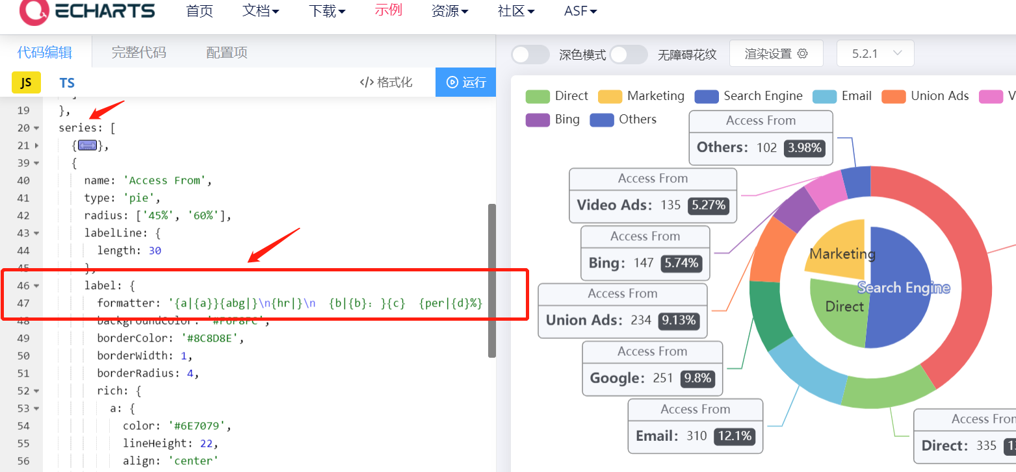Switch to the 完整代码 tab
This screenshot has height=472, width=1016.
coord(138,52)
